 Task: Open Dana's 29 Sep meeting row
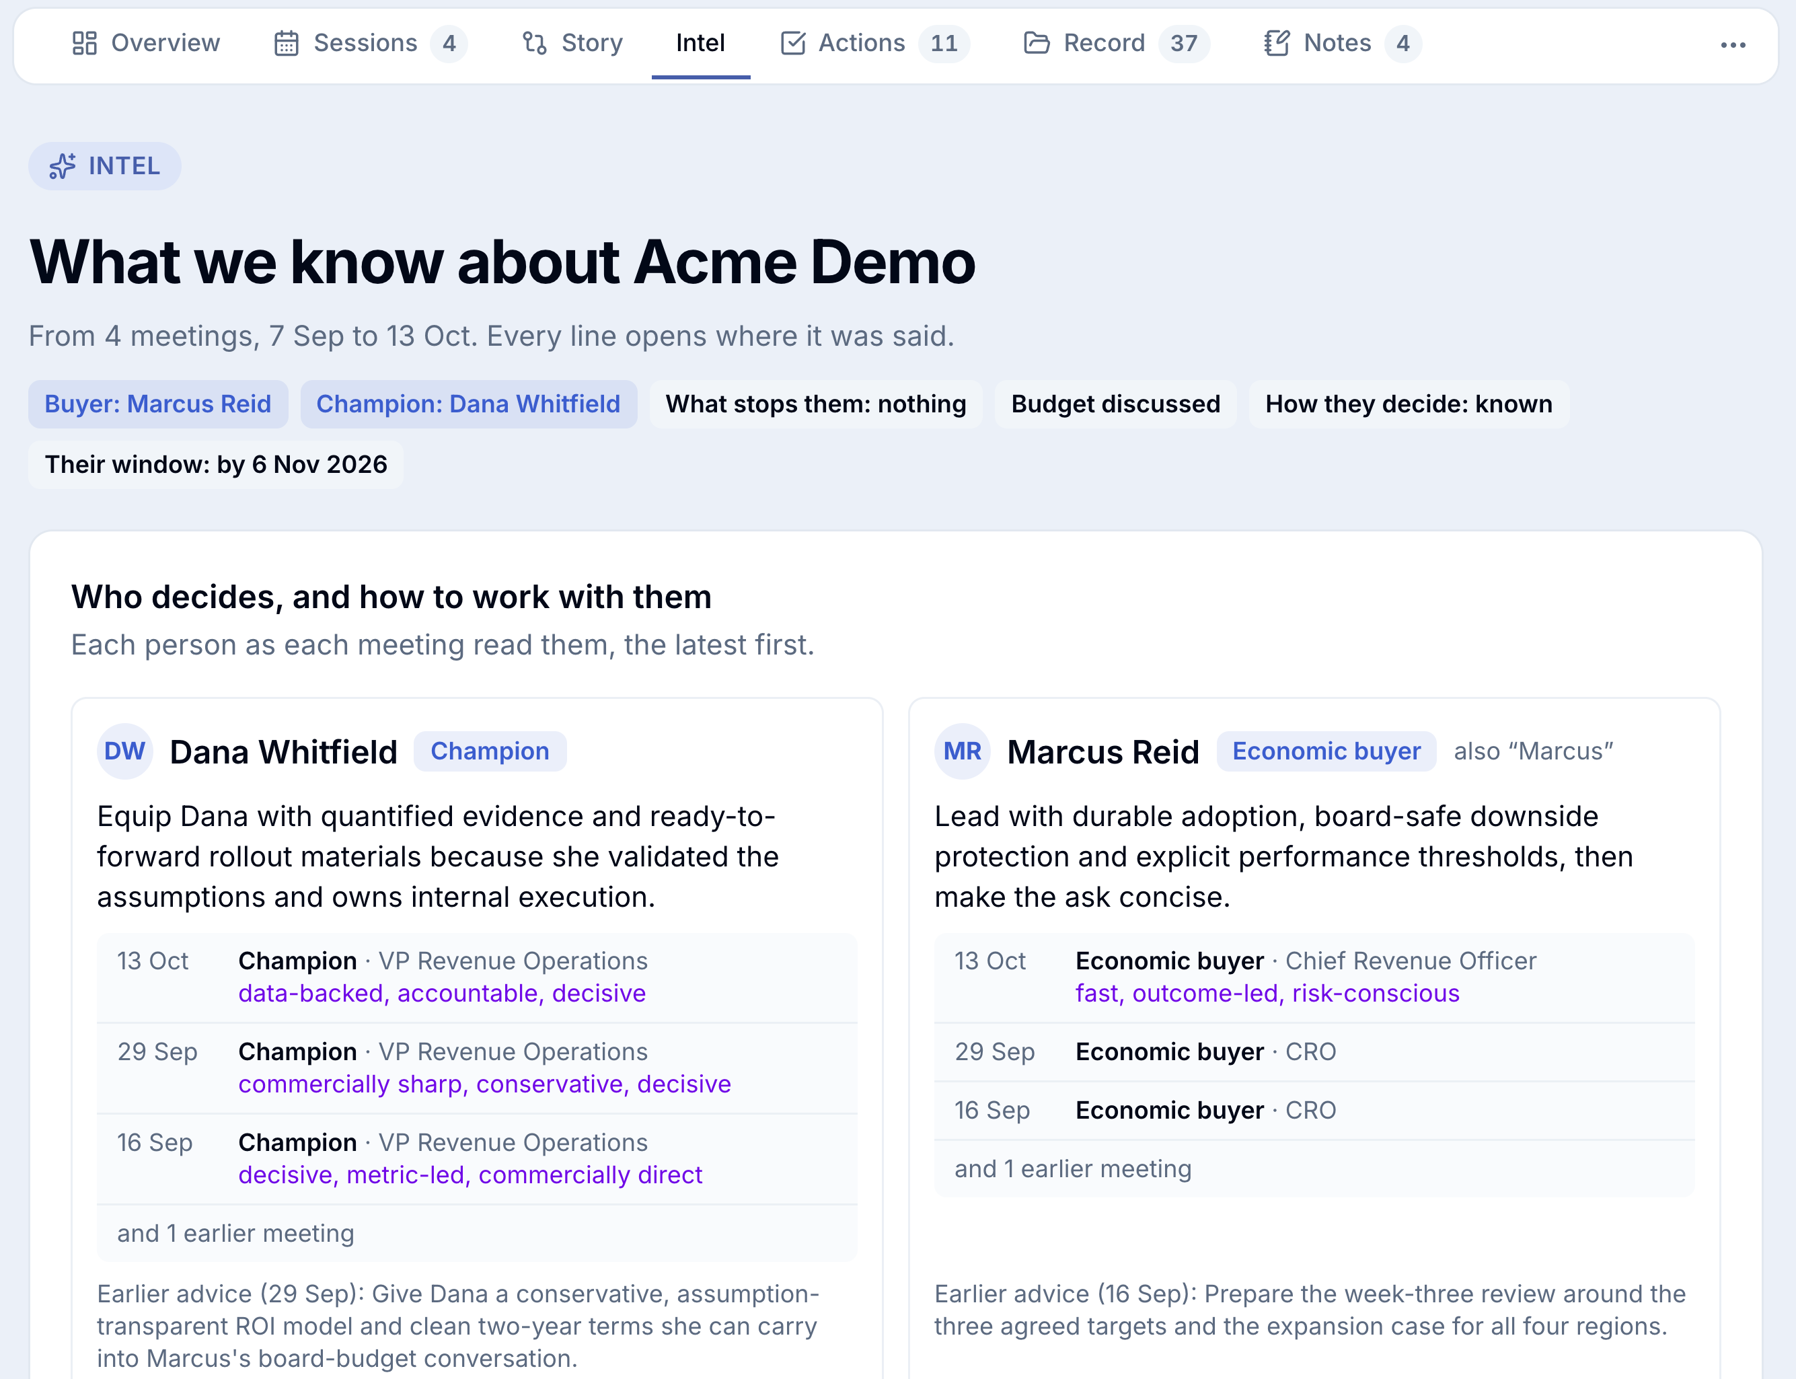[477, 1068]
